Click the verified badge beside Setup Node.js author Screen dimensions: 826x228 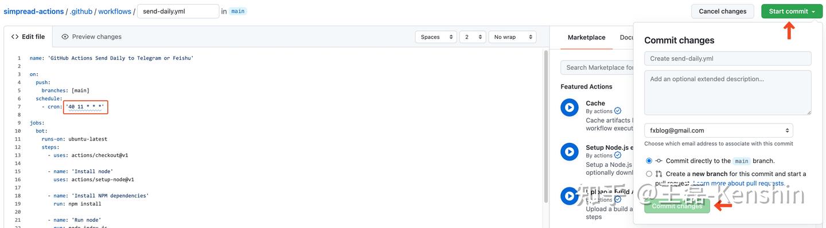tap(618, 155)
